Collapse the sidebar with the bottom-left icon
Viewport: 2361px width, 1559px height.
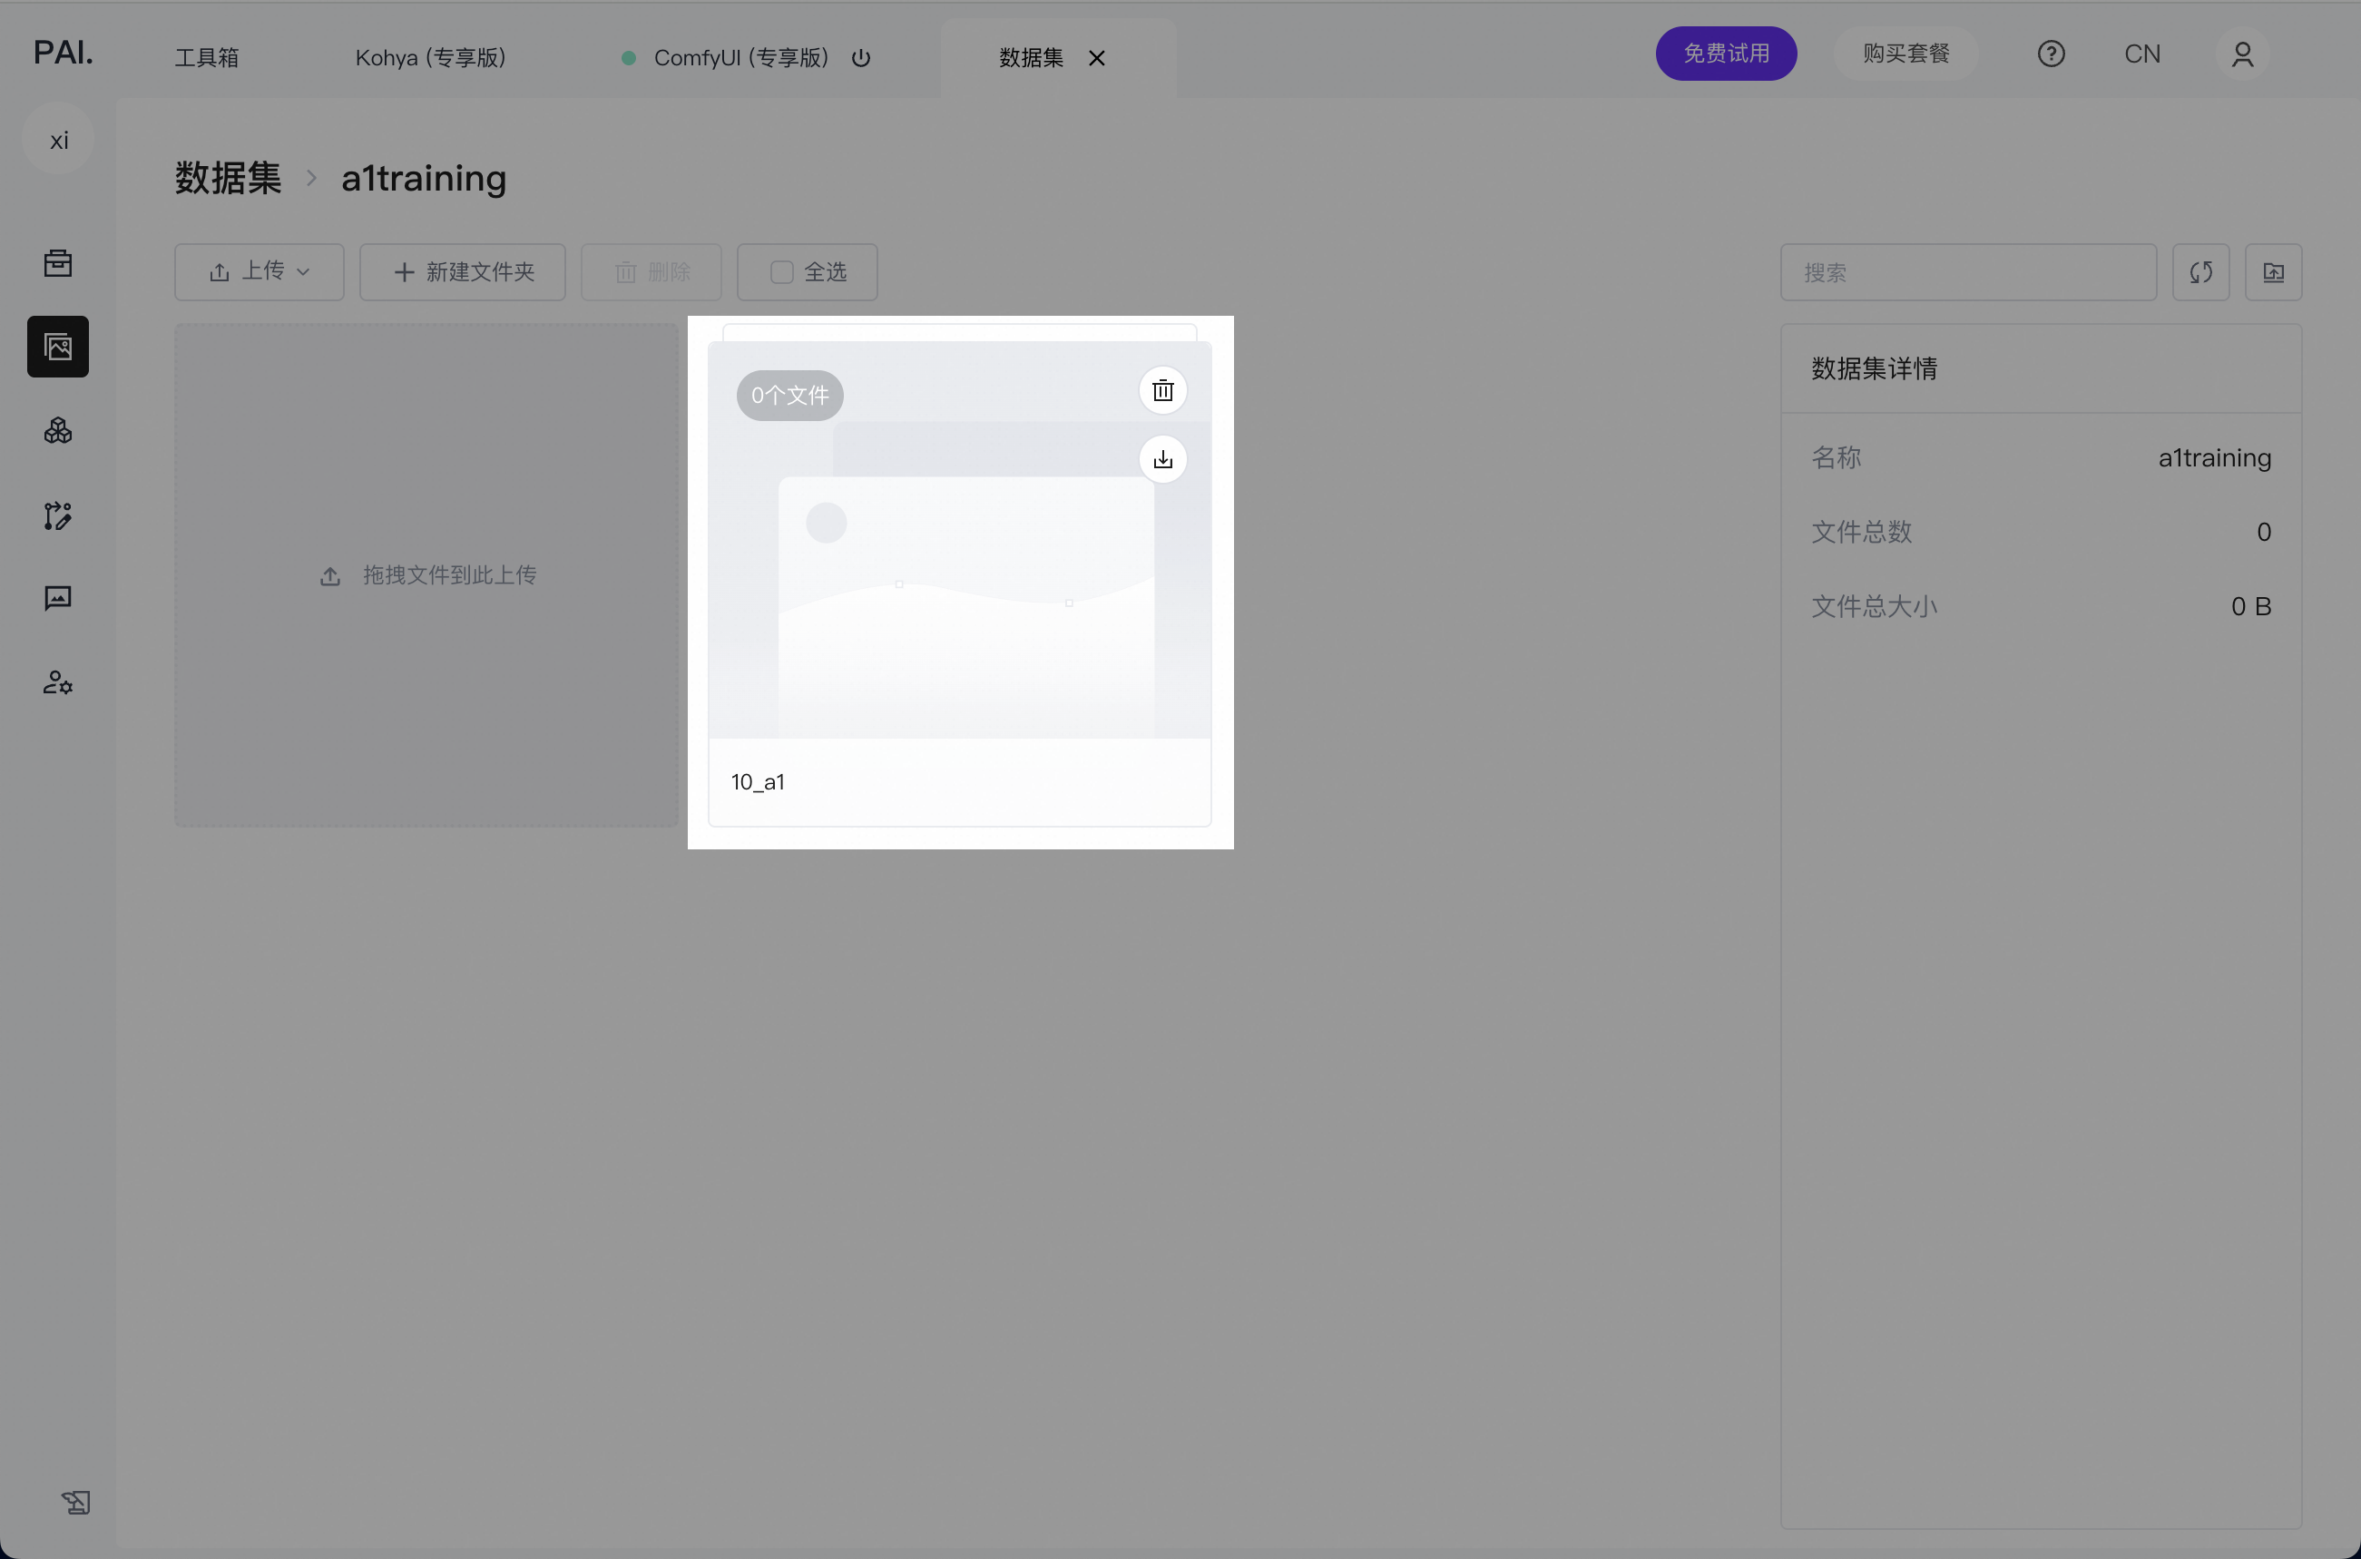coord(75,1501)
